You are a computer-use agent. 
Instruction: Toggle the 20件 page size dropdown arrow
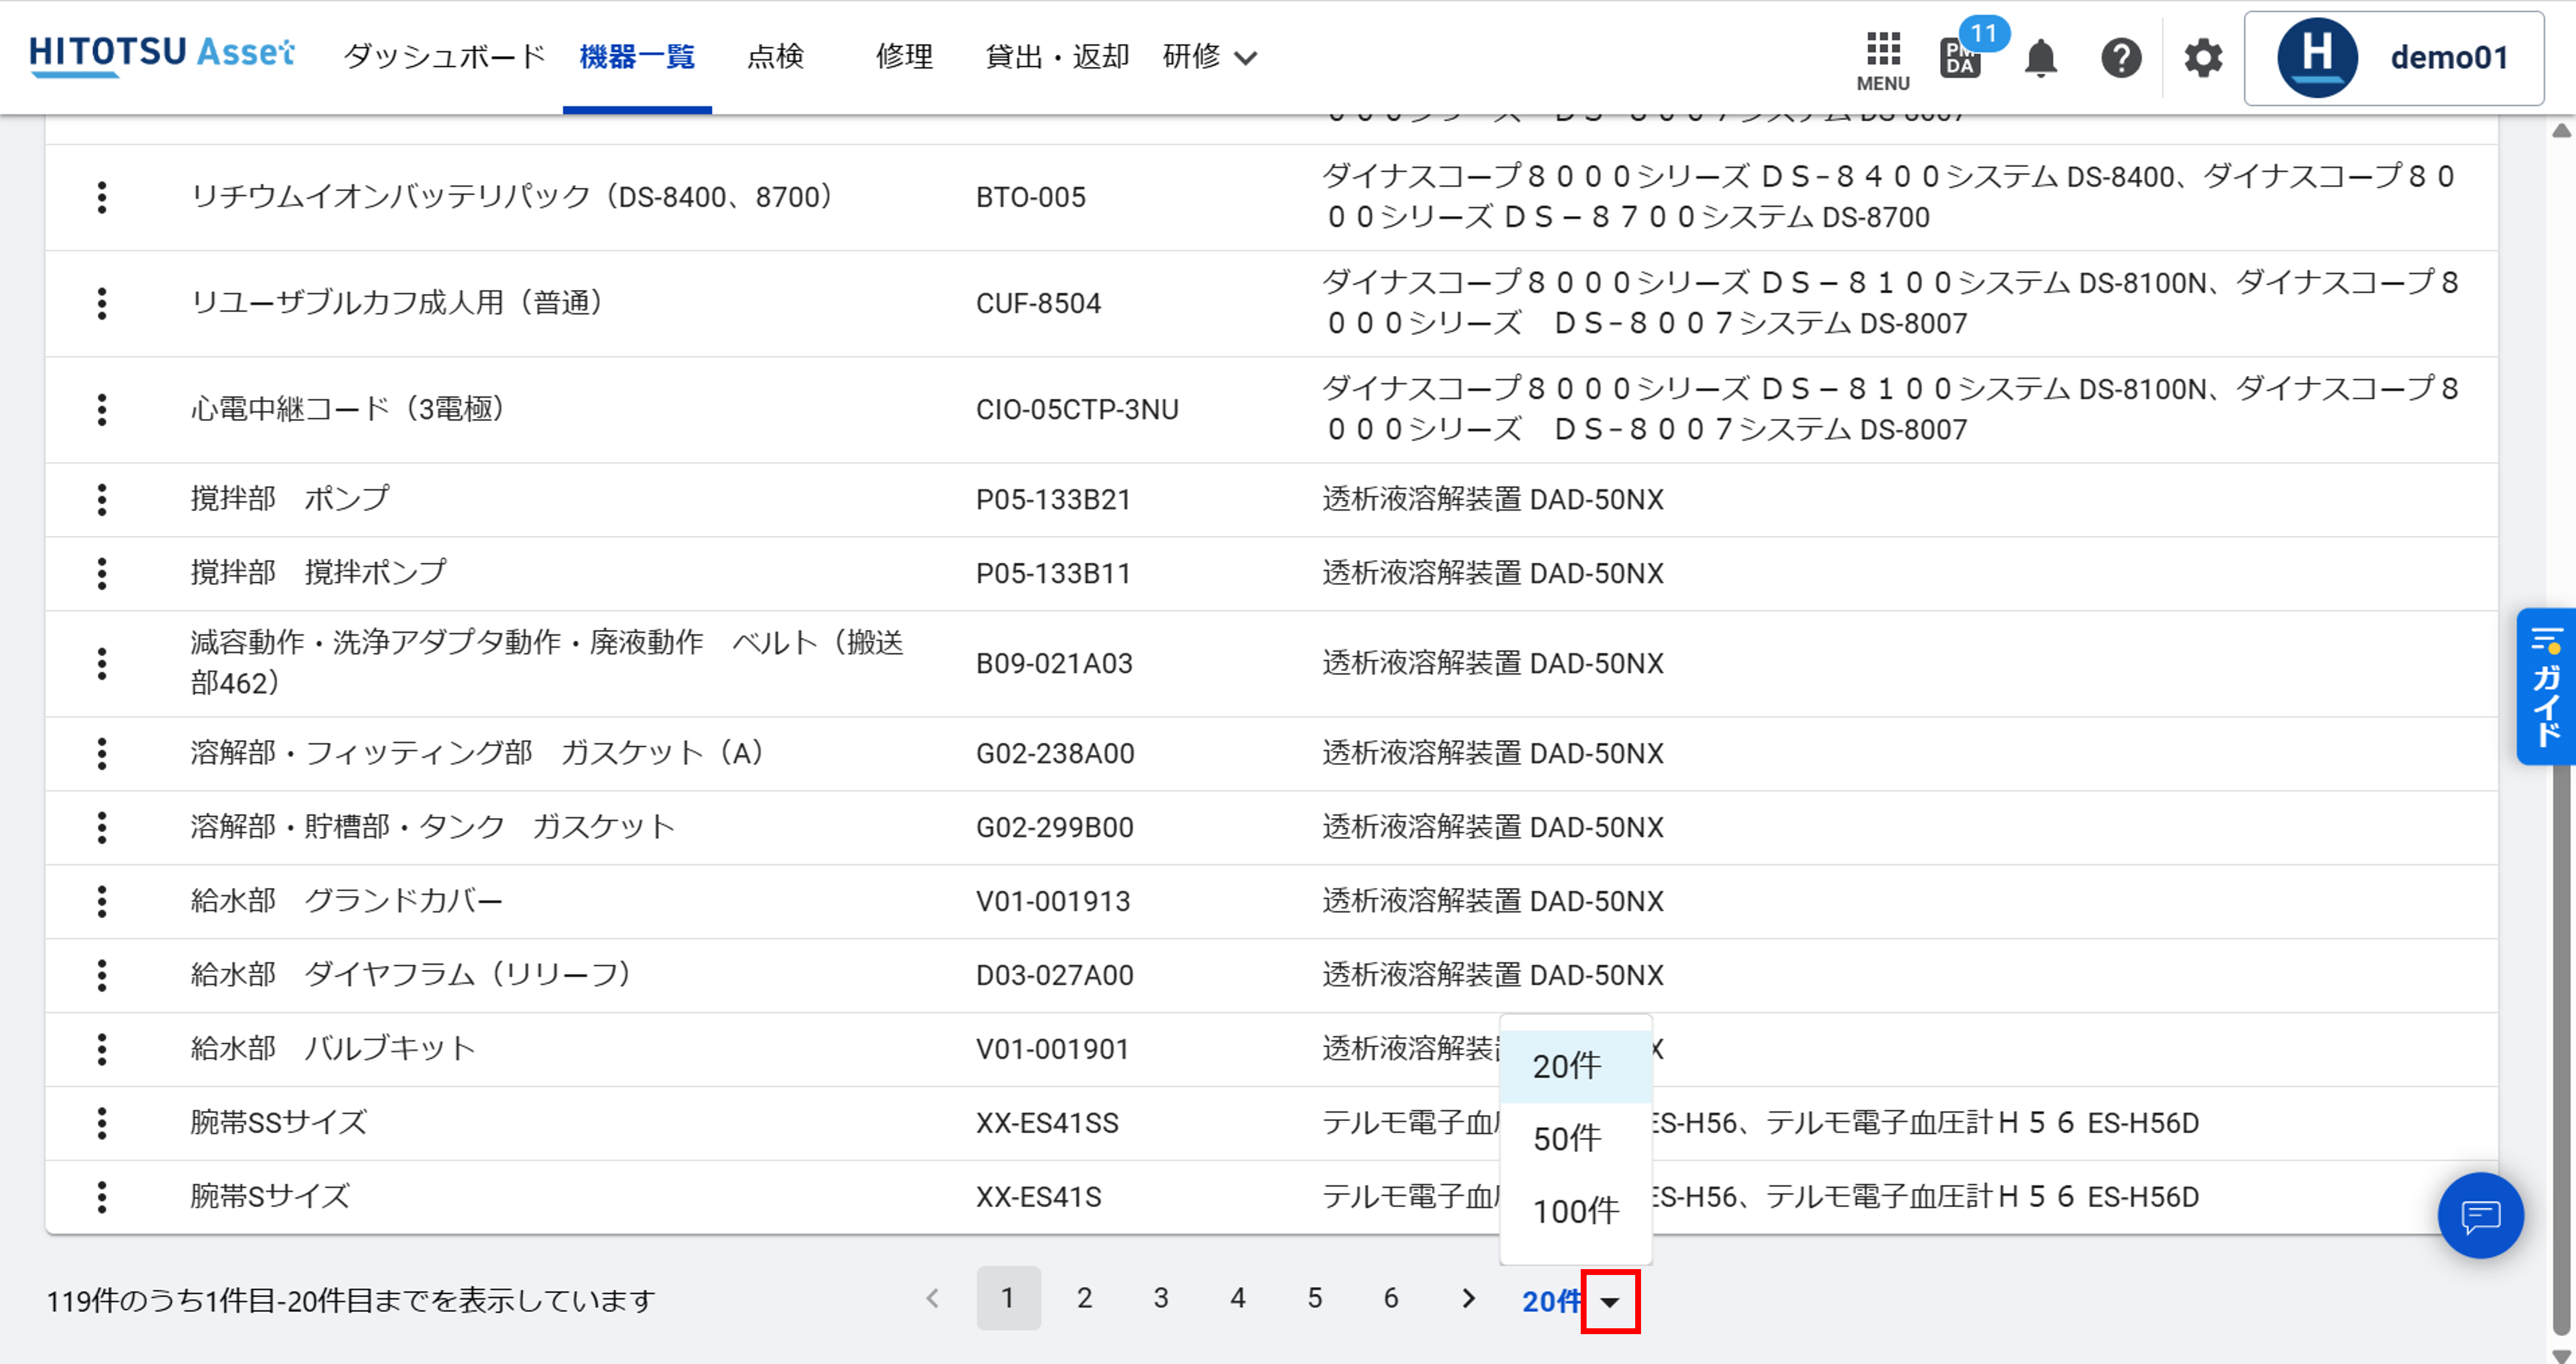[x=1610, y=1301]
